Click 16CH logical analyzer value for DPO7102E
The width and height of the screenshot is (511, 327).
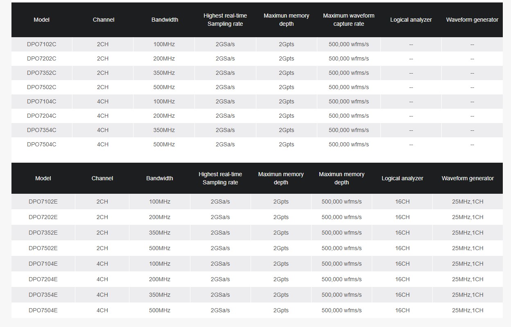click(x=402, y=202)
